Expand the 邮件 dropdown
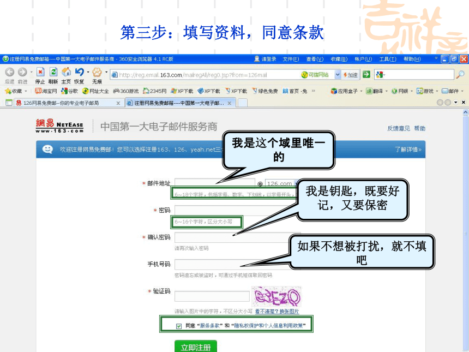 pos(462,91)
